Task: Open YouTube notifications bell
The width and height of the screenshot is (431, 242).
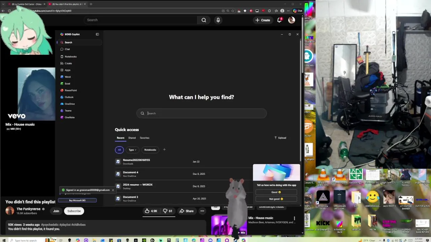Action: point(279,20)
